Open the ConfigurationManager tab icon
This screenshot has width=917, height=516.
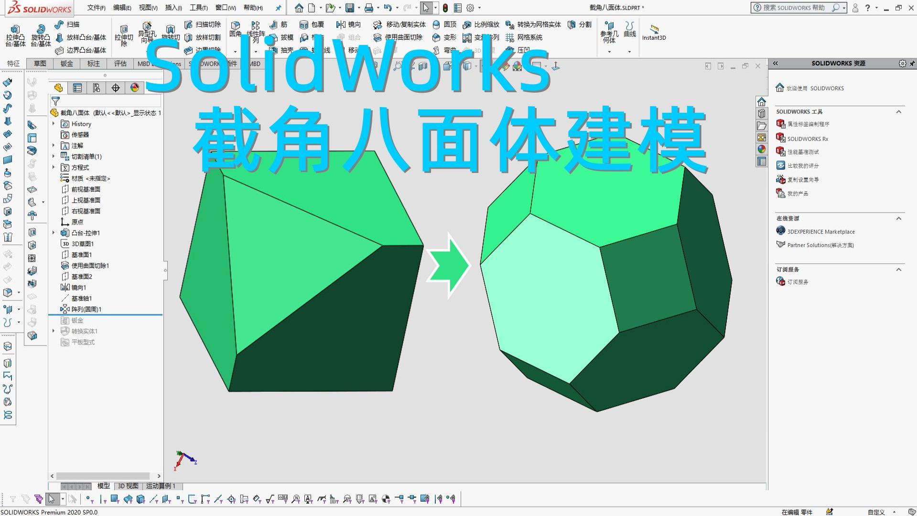97,87
